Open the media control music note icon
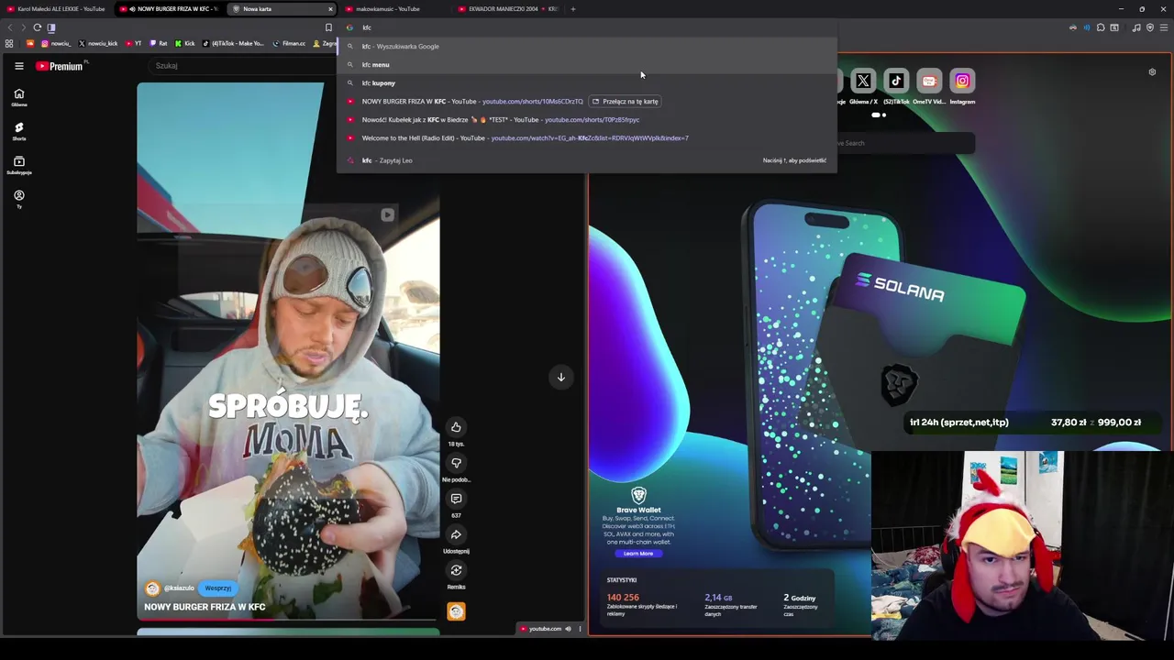1174x660 pixels. coord(1136,27)
